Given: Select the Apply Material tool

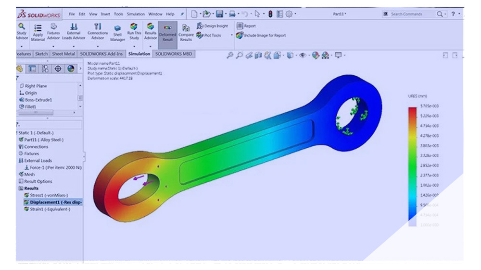Looking at the screenshot, I should coord(38,33).
